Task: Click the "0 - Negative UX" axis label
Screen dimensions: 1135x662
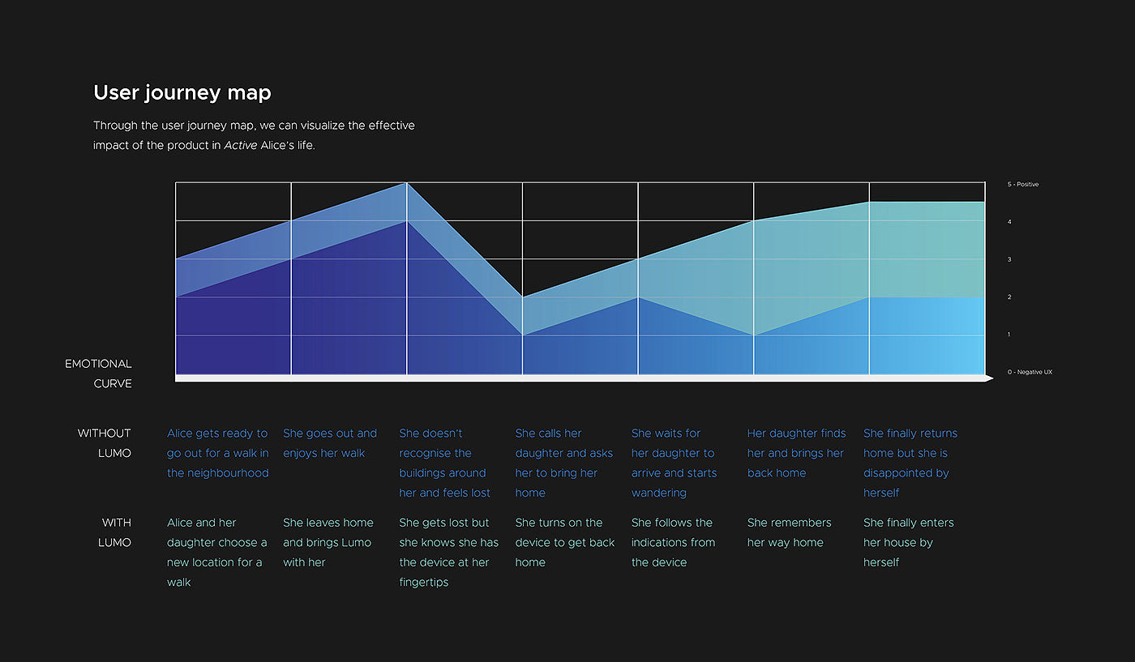Action: point(1030,372)
